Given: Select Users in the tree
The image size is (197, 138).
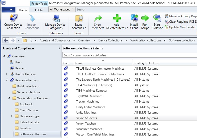Looking at the screenshot, I should coord(18,62).
